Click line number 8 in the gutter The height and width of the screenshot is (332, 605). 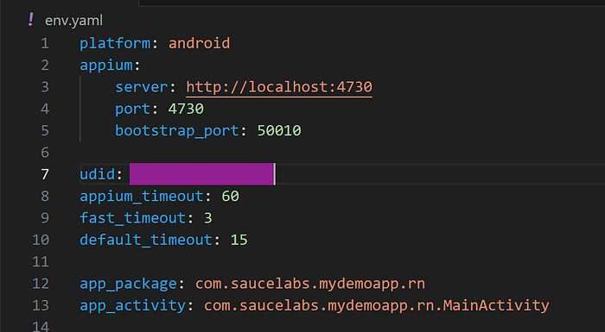[45, 197]
